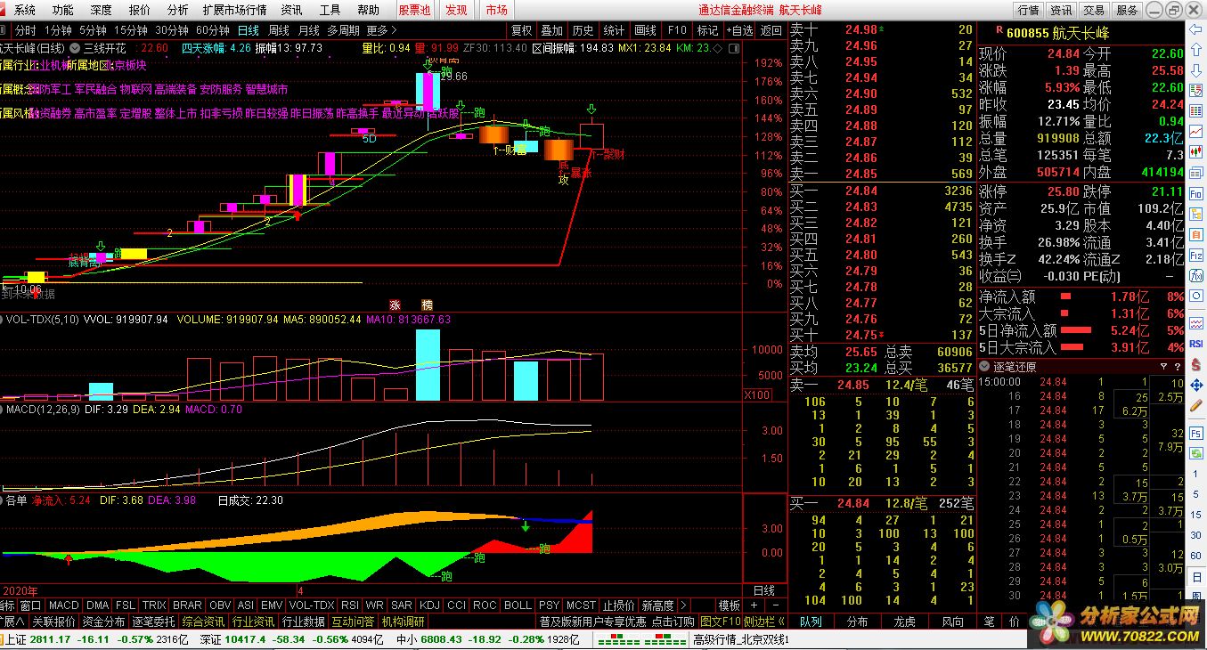Screen dimensions: 1207x650
Task: Open the 功能 menu
Action: click(x=62, y=10)
